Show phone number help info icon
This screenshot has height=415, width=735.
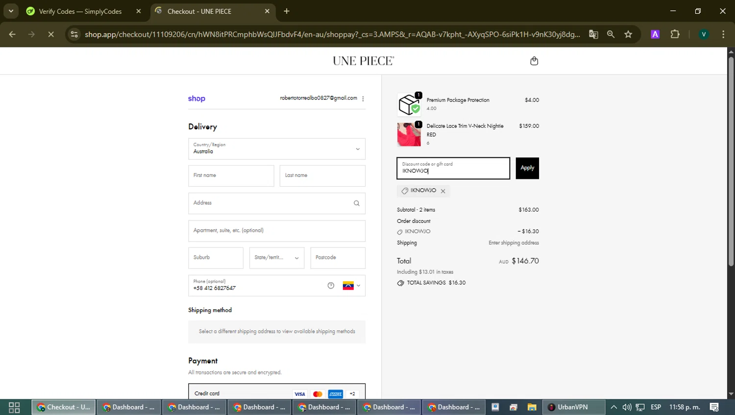pos(331,286)
